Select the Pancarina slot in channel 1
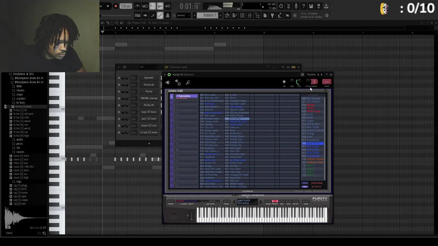Image resolution: width=438 pixels, height=246 pixels. pyautogui.click(x=186, y=96)
